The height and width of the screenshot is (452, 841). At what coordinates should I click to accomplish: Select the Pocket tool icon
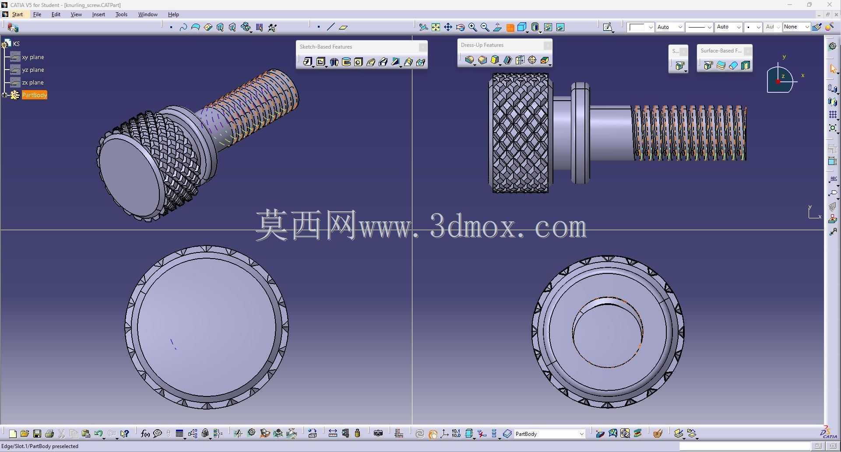(321, 62)
